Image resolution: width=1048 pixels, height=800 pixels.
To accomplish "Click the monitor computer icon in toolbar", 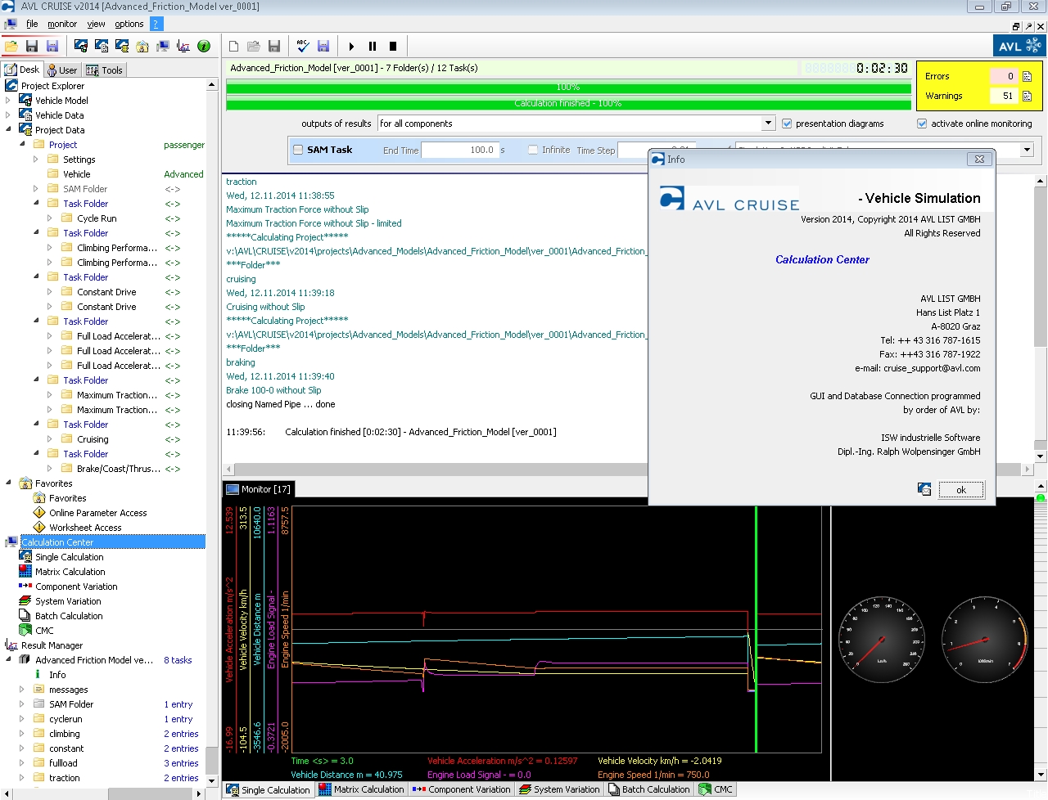I will tap(163, 46).
